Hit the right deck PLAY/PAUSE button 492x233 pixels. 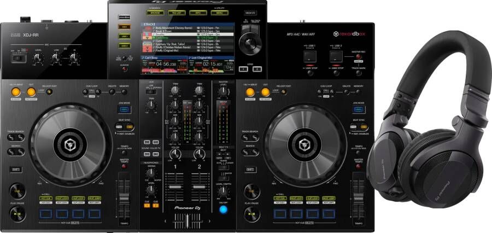[x=252, y=214]
